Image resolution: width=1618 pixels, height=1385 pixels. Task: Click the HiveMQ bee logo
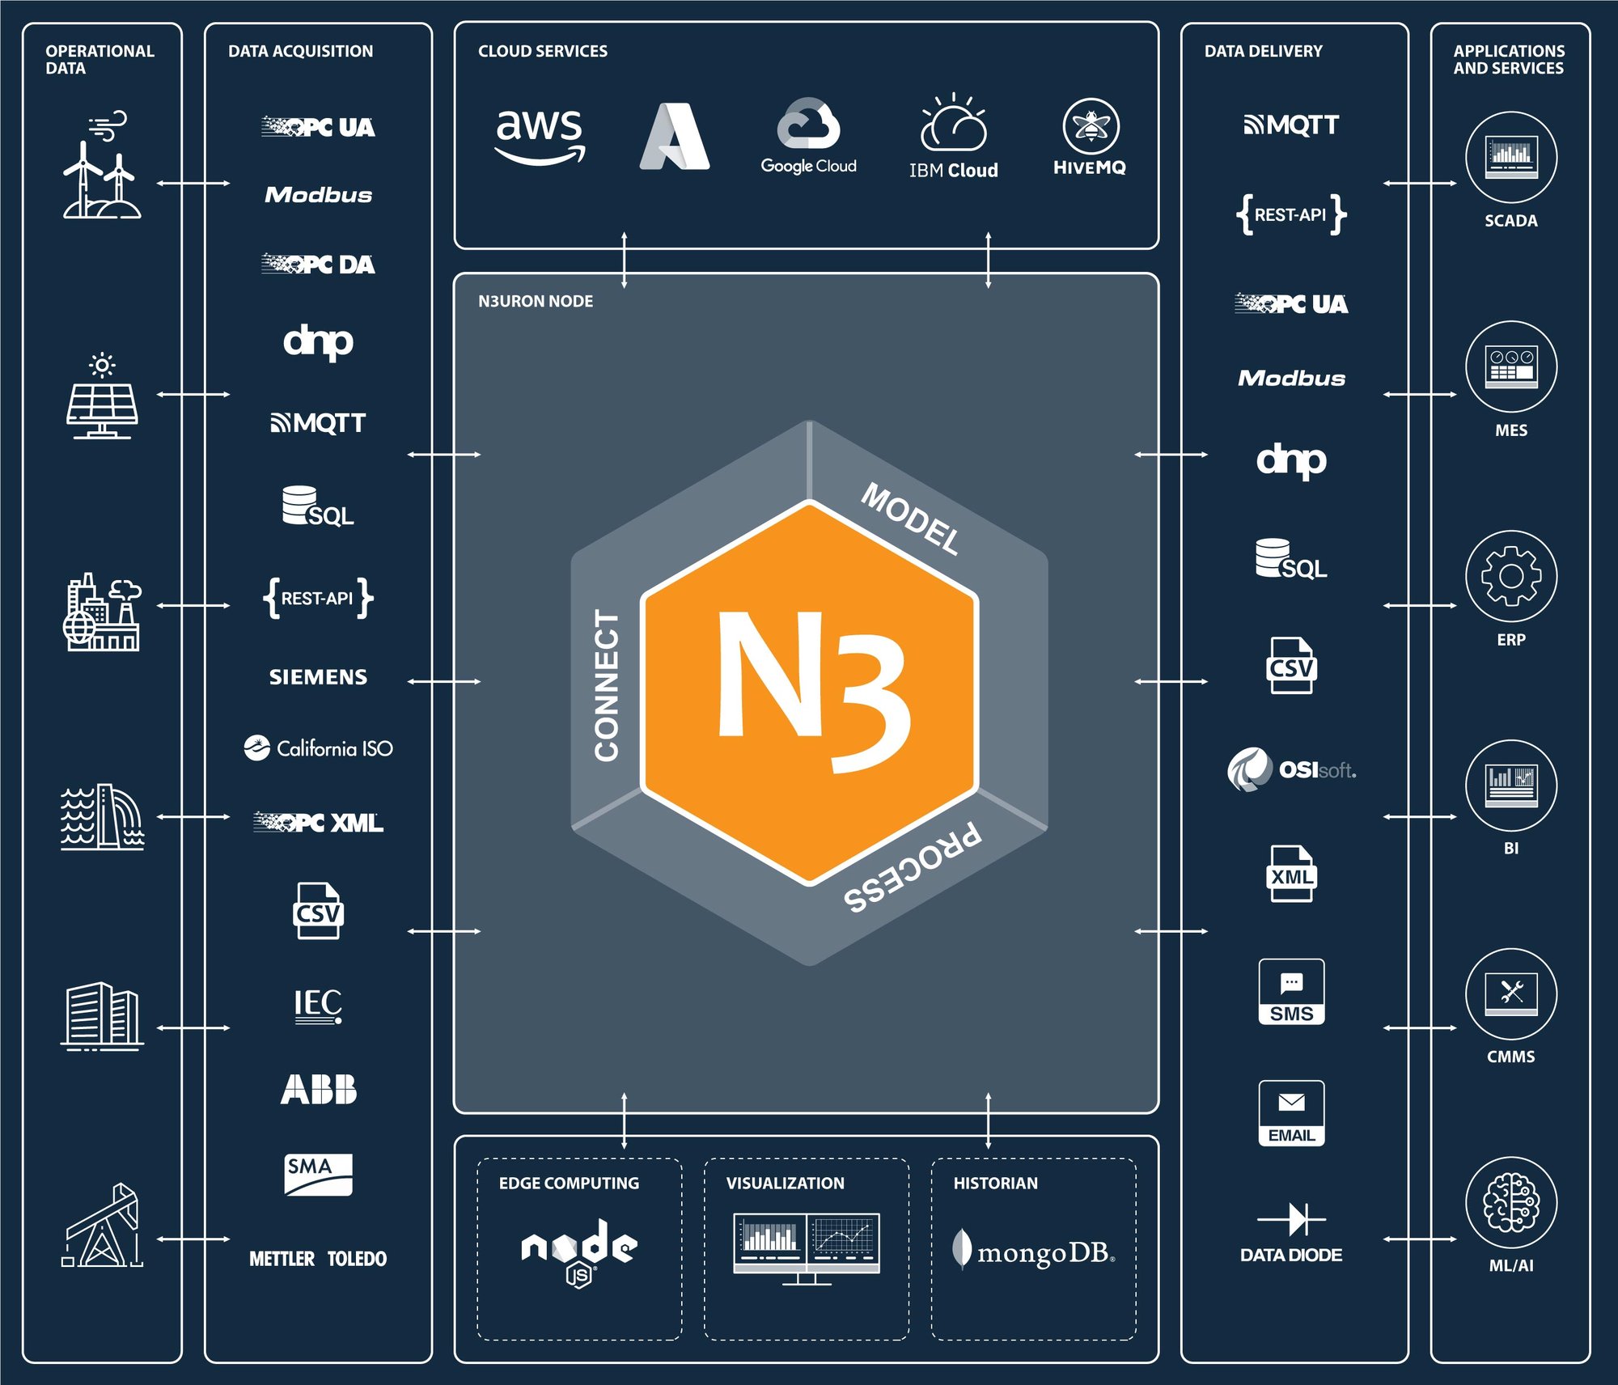(x=1091, y=138)
